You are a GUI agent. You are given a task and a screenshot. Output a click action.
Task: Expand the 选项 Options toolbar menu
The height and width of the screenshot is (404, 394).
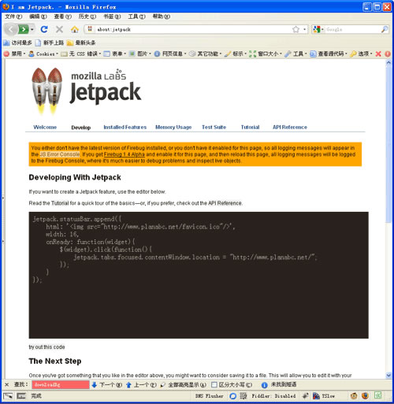[361, 54]
